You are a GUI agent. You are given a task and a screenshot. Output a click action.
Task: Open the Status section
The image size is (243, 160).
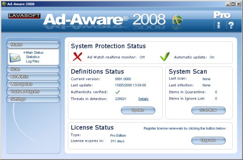coord(33,45)
